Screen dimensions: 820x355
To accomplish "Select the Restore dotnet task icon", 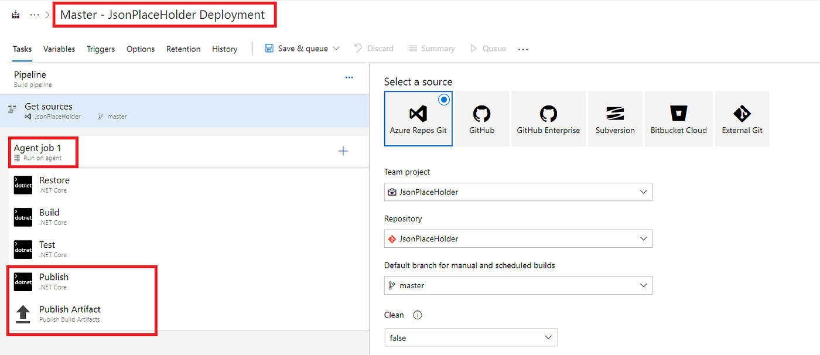I will click(x=23, y=185).
